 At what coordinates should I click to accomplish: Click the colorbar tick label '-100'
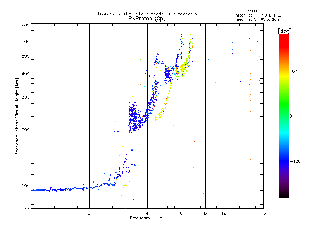click(x=295, y=161)
